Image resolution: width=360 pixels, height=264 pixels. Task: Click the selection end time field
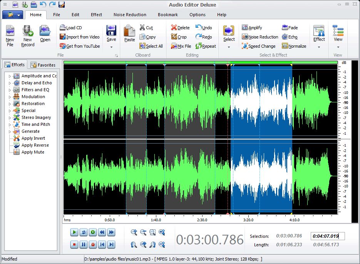[328, 236]
